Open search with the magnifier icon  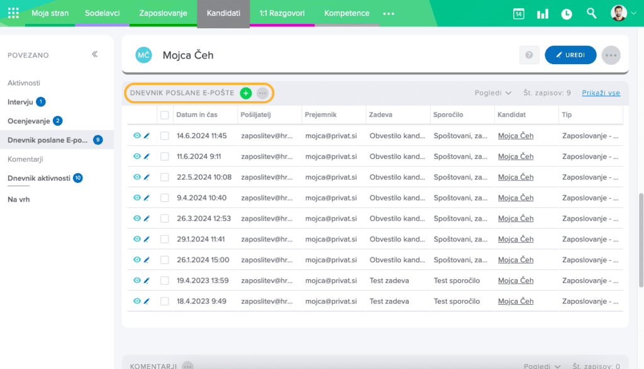pyautogui.click(x=591, y=13)
